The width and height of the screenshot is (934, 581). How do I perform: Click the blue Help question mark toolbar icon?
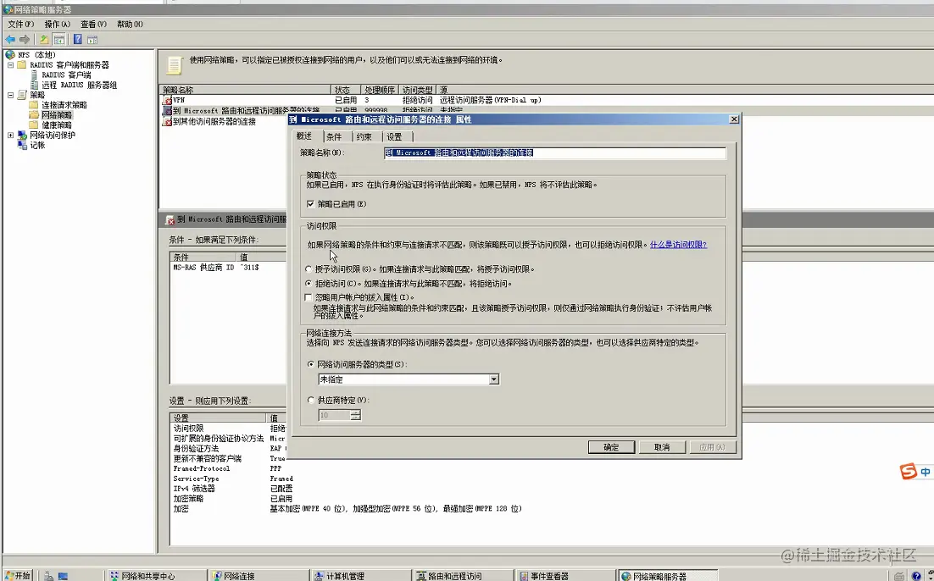78,39
